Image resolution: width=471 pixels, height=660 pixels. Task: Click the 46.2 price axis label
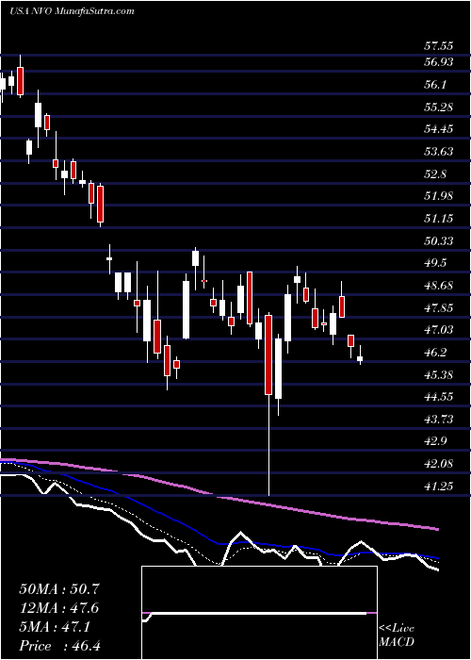(x=435, y=353)
